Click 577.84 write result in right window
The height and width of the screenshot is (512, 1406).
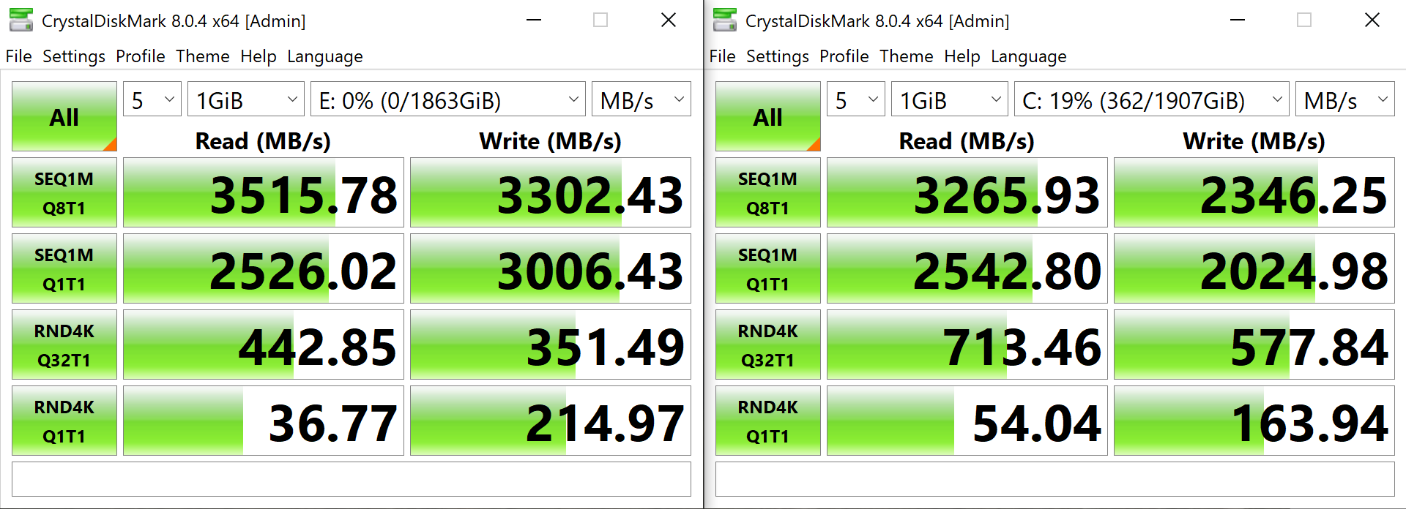(1254, 345)
